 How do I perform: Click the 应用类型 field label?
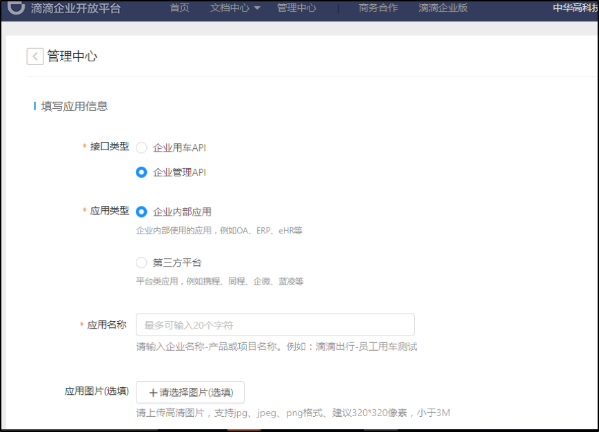pos(110,210)
